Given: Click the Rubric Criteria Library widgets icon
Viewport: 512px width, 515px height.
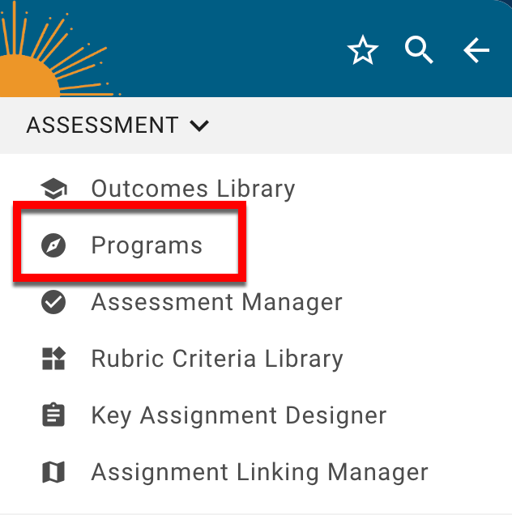Looking at the screenshot, I should click(x=53, y=359).
